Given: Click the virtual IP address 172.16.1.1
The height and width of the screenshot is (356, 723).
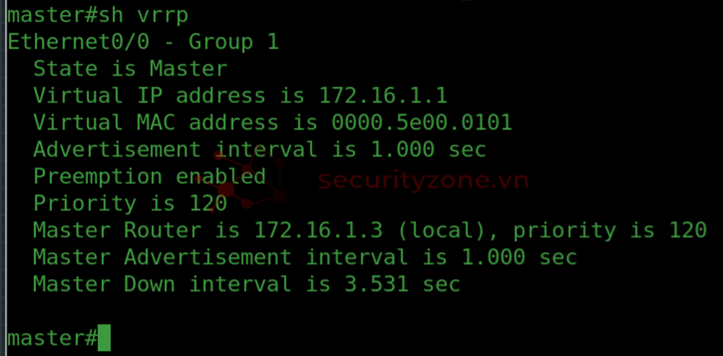Looking at the screenshot, I should (x=383, y=96).
